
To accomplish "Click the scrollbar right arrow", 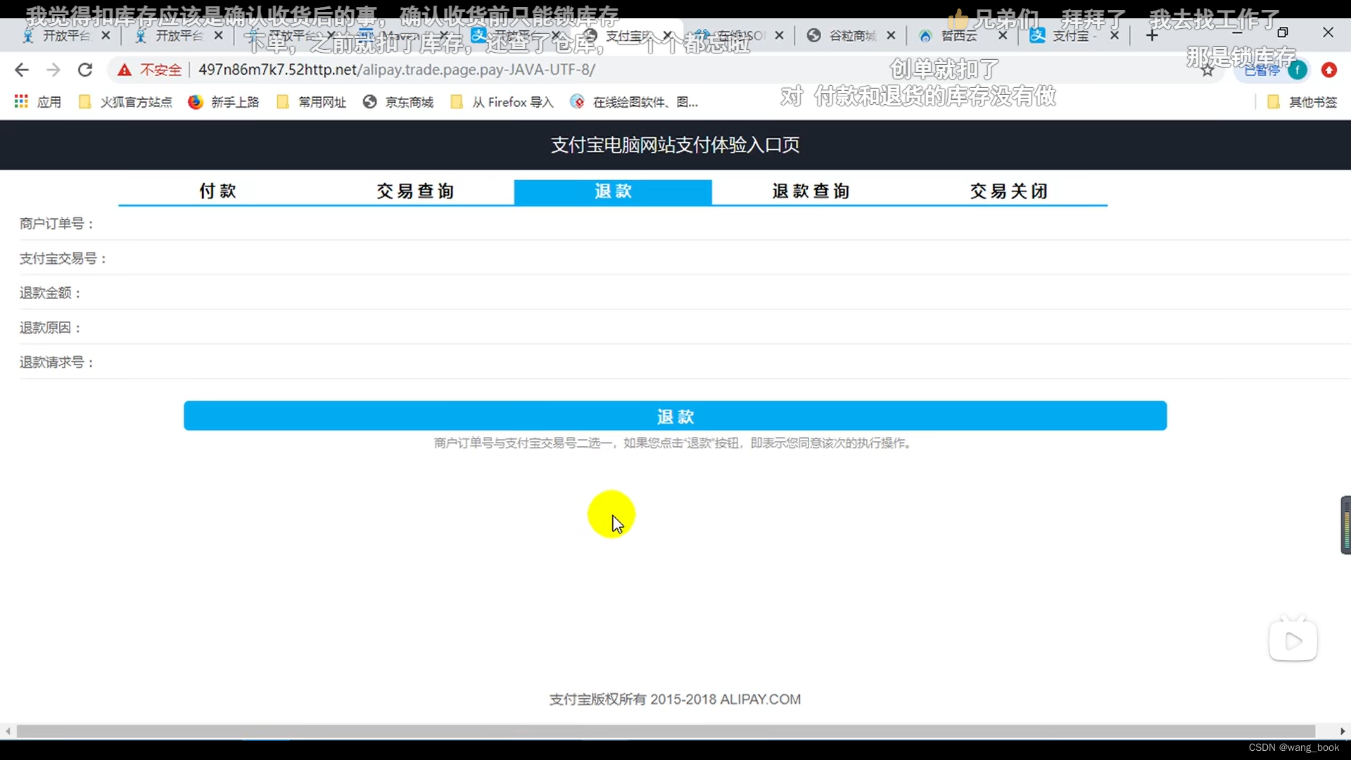I will point(1343,731).
